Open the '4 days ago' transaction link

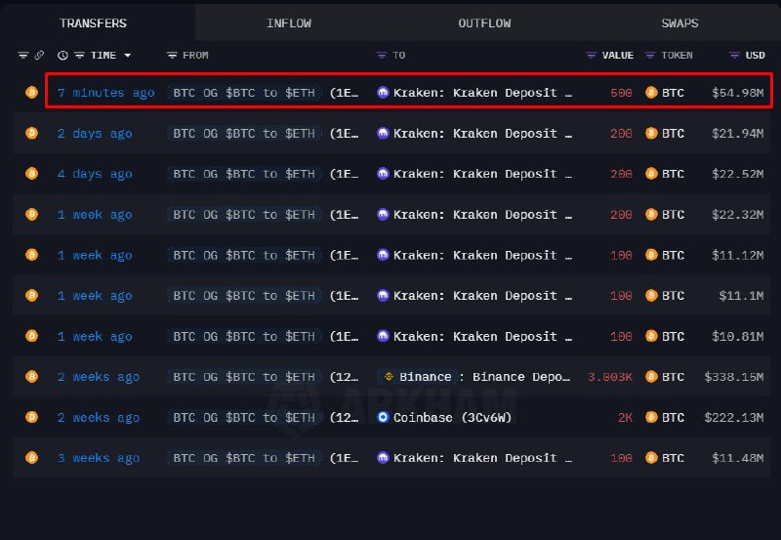[x=95, y=174]
